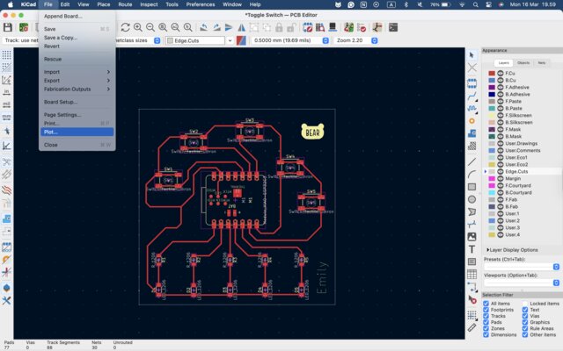Choose Page Settings... menu item

tap(77, 115)
